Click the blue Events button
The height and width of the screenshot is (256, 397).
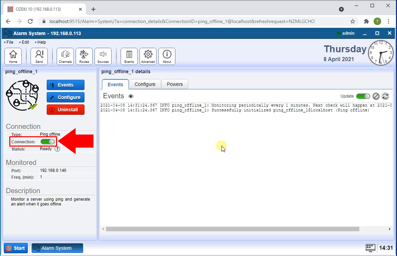66,85
